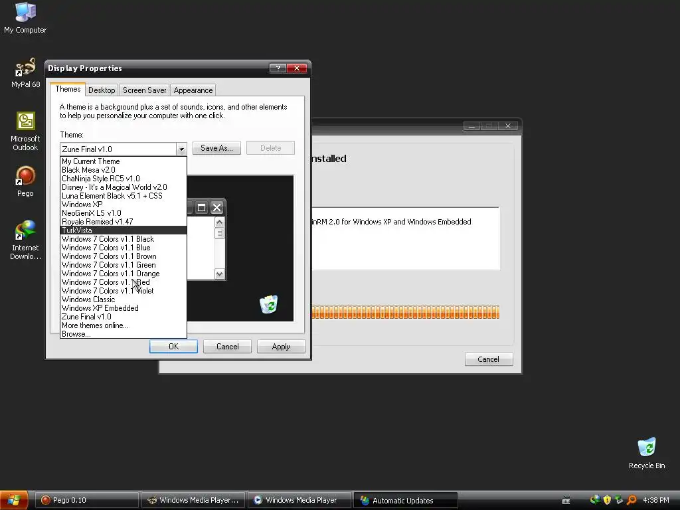This screenshot has width=680, height=510.
Task: Click the help question mark in Display Properties
Action: click(x=278, y=68)
